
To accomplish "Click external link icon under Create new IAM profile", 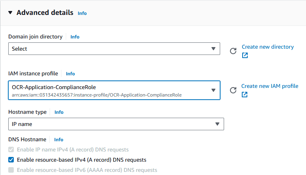I will pos(245,95).
